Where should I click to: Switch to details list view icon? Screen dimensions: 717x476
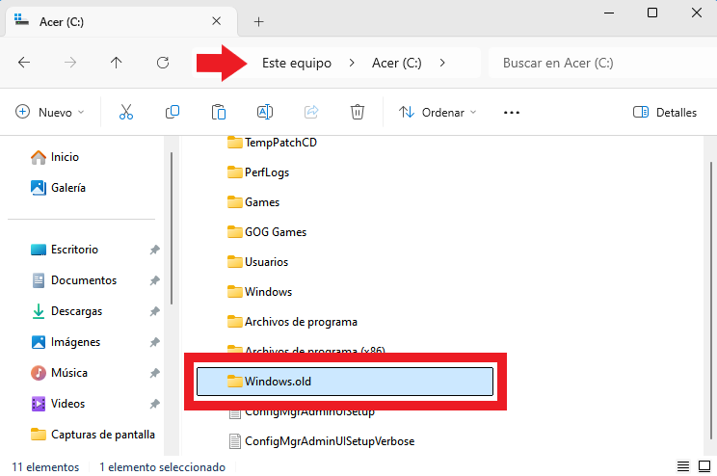[682, 466]
